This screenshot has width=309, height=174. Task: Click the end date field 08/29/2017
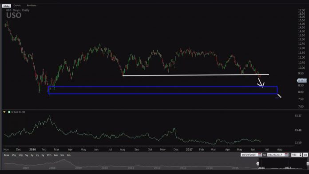pos(276,155)
